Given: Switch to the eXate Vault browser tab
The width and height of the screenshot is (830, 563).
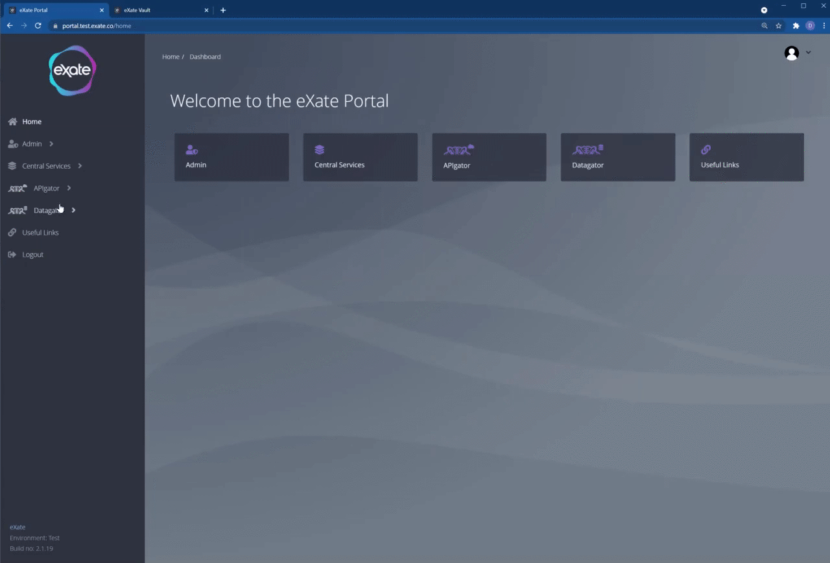Looking at the screenshot, I should pyautogui.click(x=156, y=10).
